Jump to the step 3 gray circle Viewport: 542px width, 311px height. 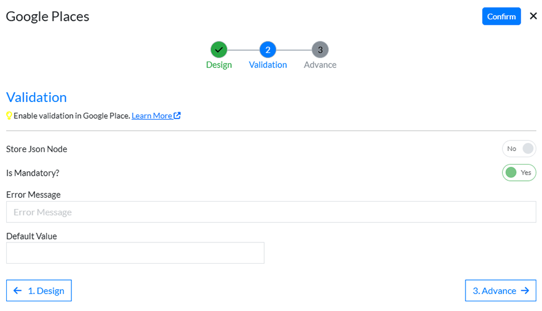(x=320, y=50)
